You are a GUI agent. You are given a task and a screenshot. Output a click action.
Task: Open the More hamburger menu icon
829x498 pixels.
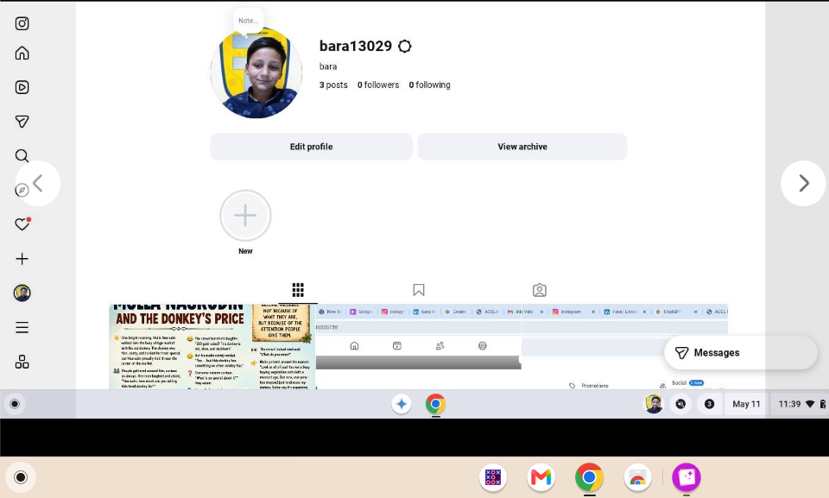coord(22,327)
